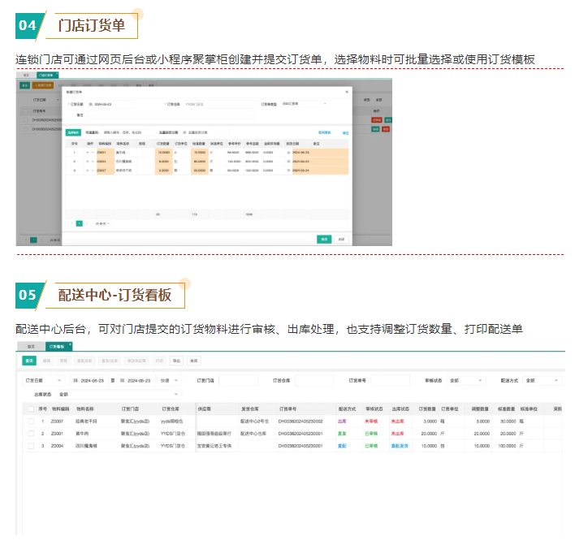Viewport: 588px width, 549px height.
Task: Click 备注 input field in dialog
Action: [171, 115]
